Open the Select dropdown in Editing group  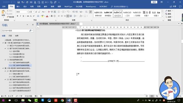click(x=169, y=17)
